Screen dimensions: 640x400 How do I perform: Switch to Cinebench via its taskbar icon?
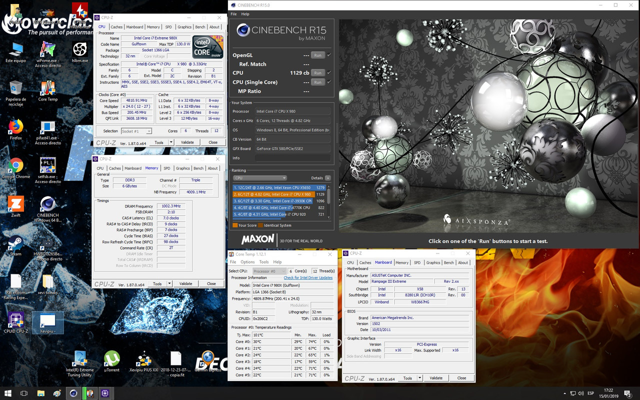[x=73, y=393]
